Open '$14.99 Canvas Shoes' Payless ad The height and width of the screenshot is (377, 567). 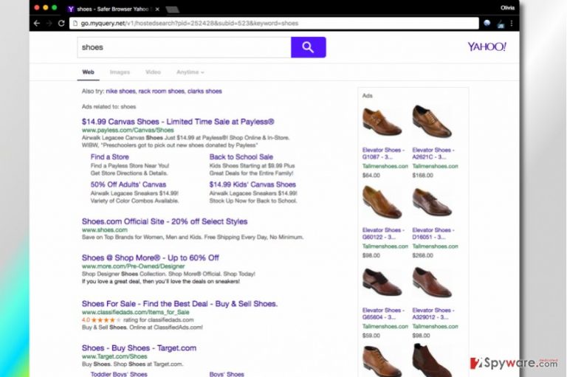[x=178, y=122]
